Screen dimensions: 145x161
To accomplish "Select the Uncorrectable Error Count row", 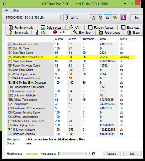I will tap(71, 87).
